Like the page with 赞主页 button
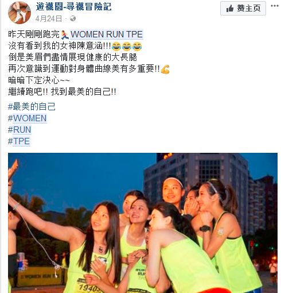 pos(243,8)
